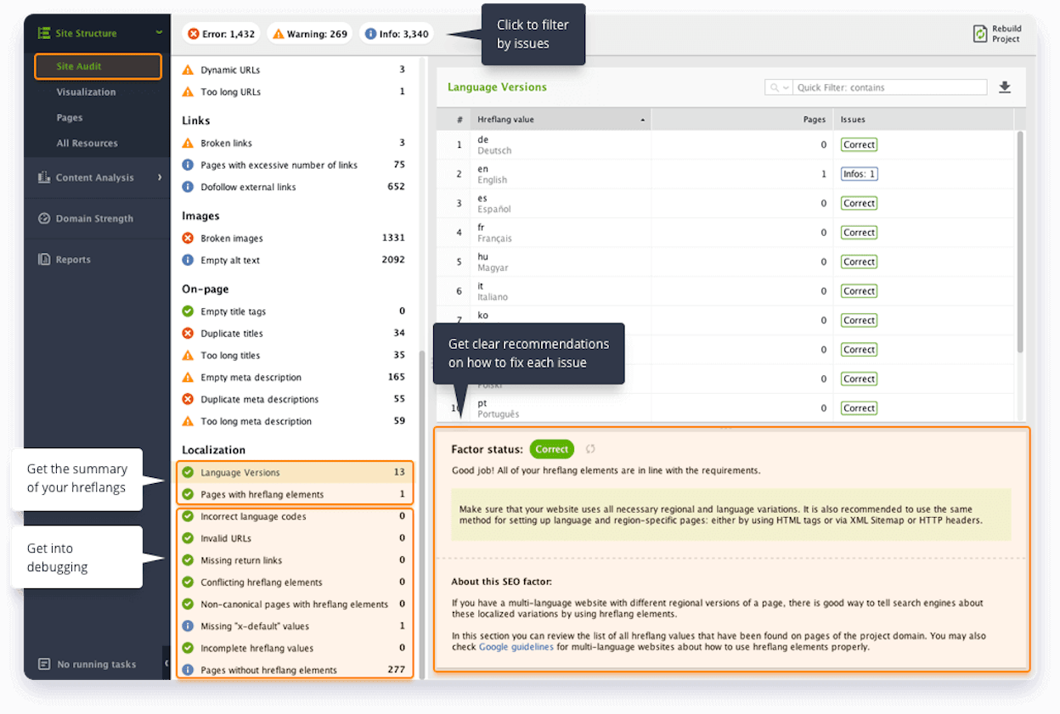The width and height of the screenshot is (1060, 714).
Task: Click the Rebuild Project icon
Action: point(980,33)
